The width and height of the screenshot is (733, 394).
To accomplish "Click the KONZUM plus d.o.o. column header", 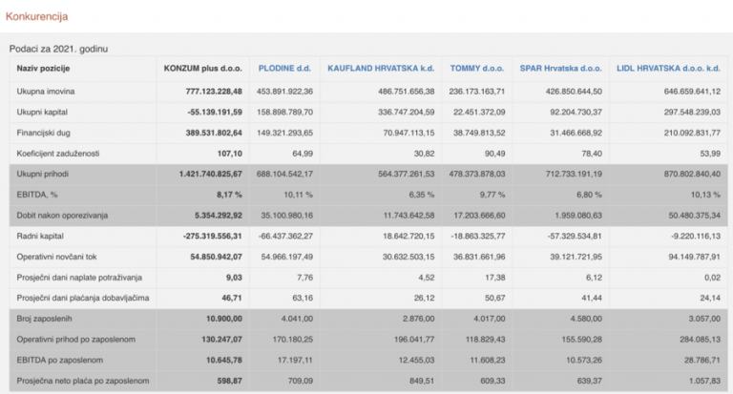I will (x=202, y=69).
